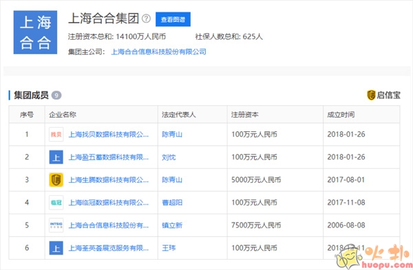Click the 临冠 company logo in row 4

[x=56, y=203]
